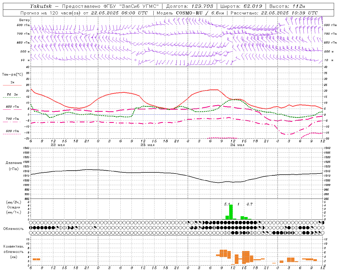
Task: Click the orange convective bar near 6 on 22 мая
Action: tap(36, 259)
